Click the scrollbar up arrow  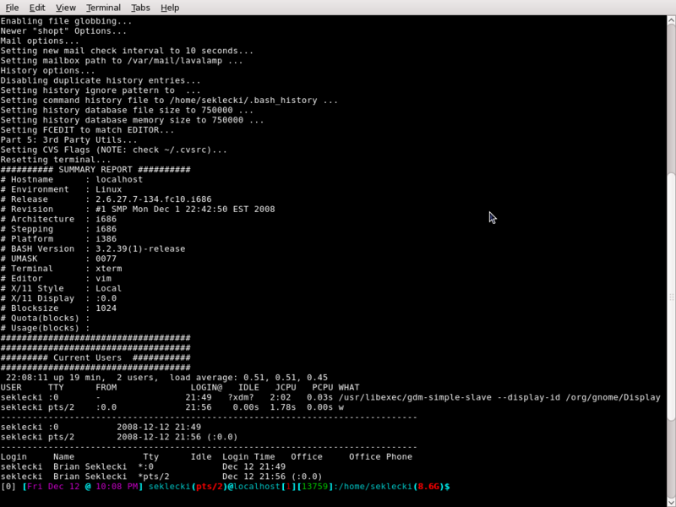(x=671, y=20)
